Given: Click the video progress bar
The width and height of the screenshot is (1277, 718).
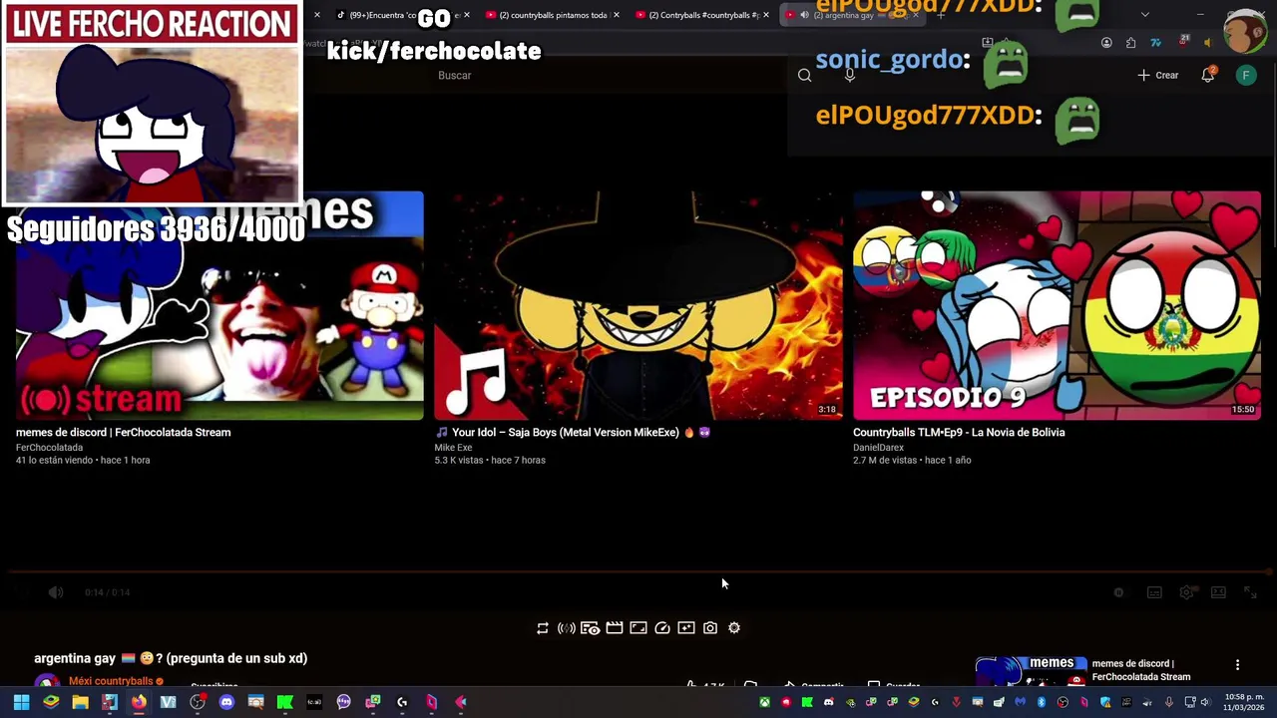Looking at the screenshot, I should click(x=638, y=572).
